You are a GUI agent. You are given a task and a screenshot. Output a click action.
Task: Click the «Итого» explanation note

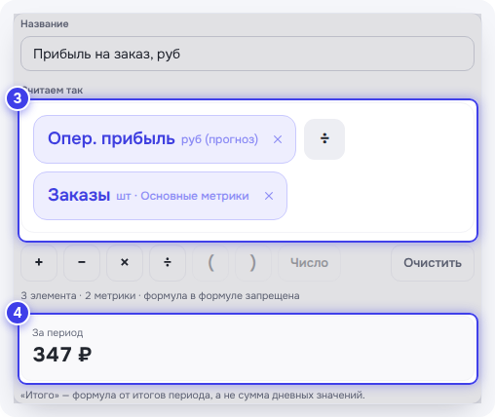coord(193,396)
